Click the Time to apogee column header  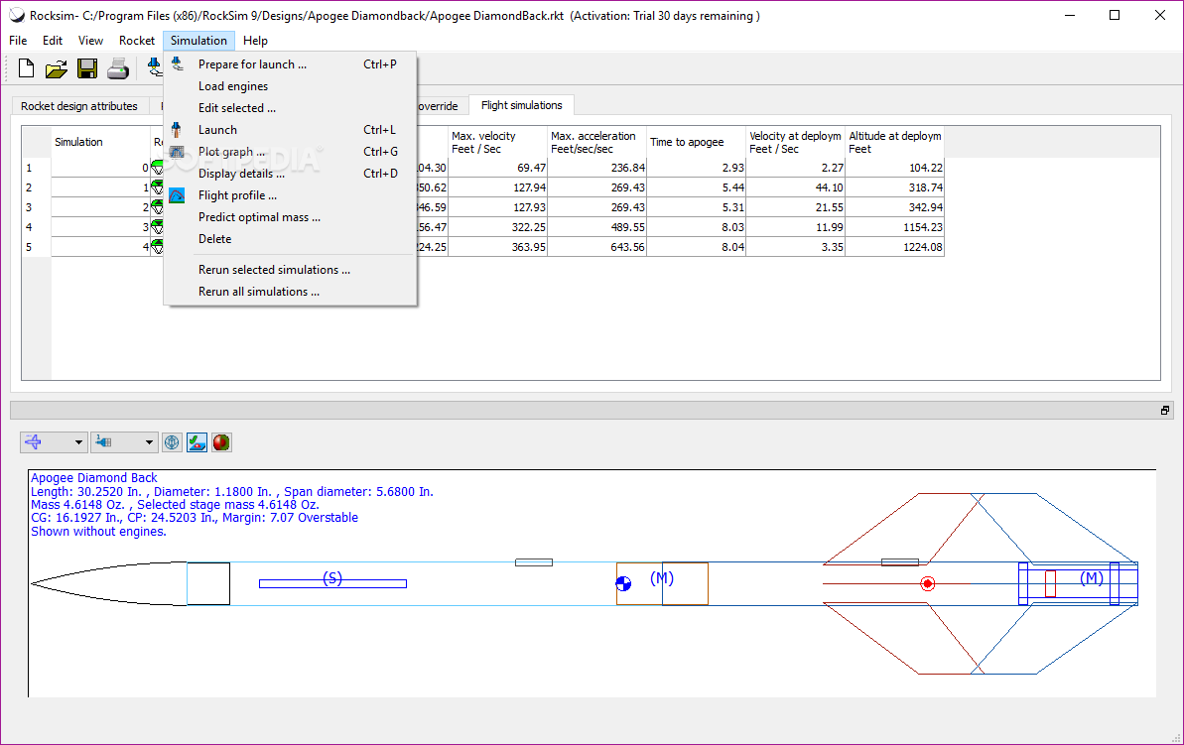(696, 142)
